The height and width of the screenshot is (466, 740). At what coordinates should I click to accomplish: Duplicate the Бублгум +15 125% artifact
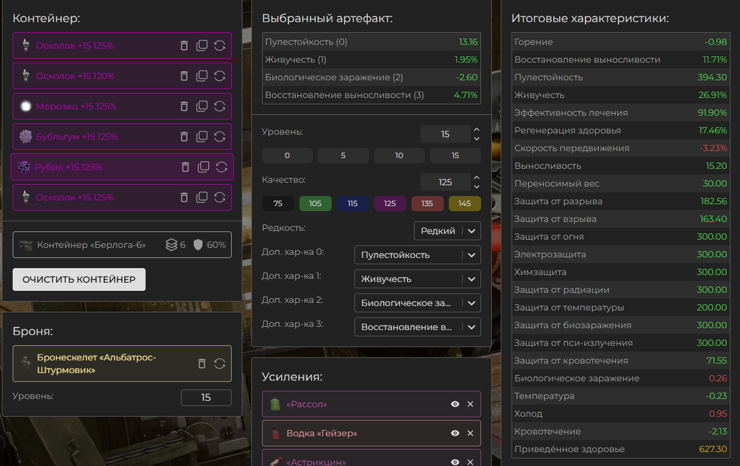202,137
